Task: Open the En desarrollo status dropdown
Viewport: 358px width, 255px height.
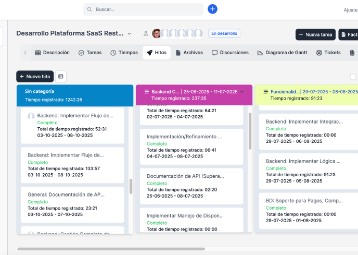Action: (224, 33)
